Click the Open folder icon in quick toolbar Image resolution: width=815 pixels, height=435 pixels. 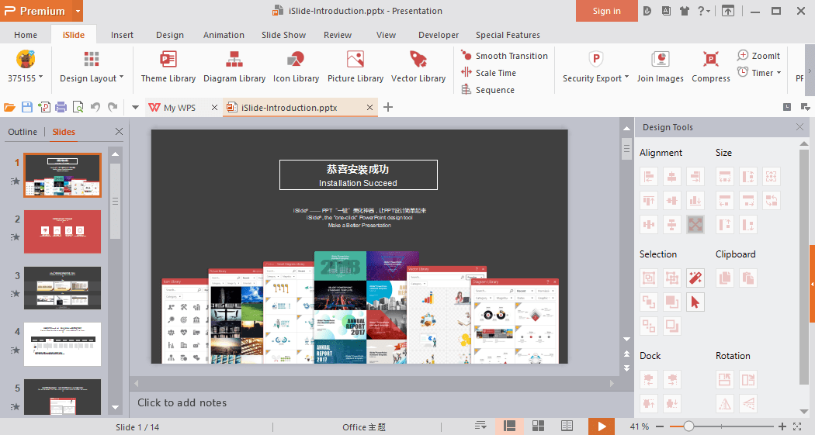pos(9,108)
